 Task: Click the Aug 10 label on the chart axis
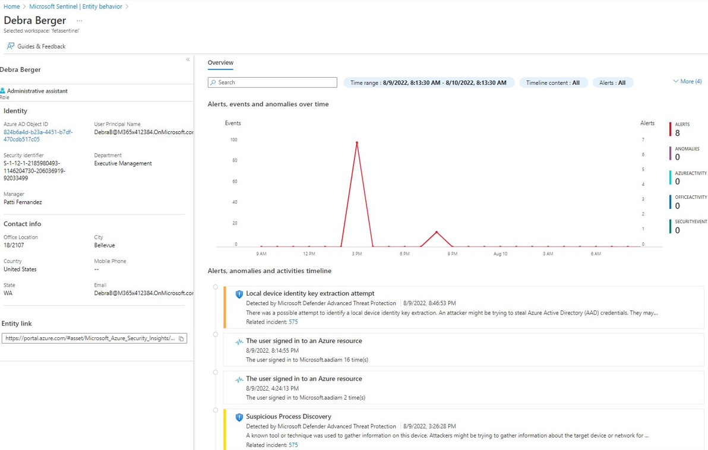500,253
